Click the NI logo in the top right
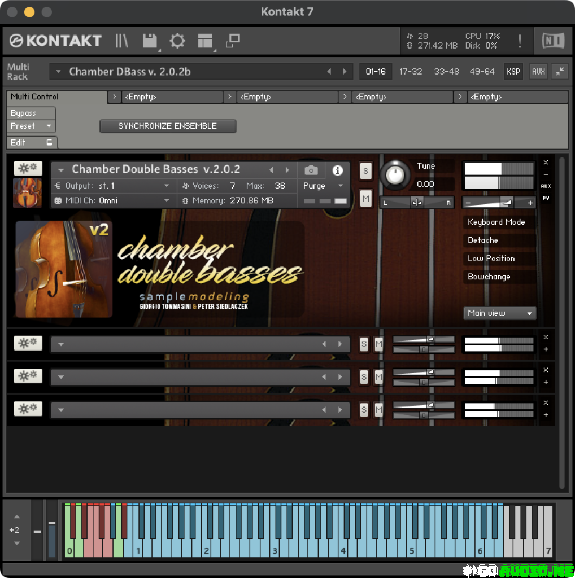 tap(552, 40)
